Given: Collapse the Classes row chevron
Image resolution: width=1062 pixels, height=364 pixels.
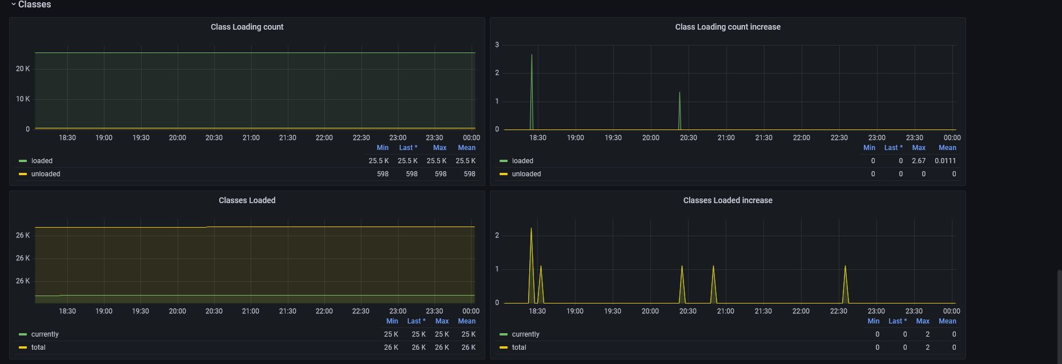Looking at the screenshot, I should click(x=13, y=5).
